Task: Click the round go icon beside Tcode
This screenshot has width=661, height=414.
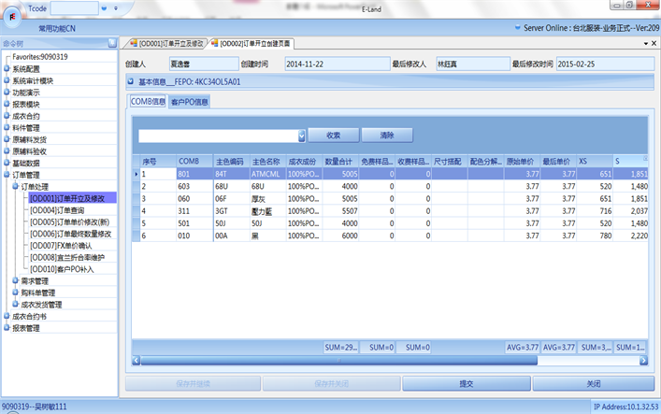Action: 104,7
